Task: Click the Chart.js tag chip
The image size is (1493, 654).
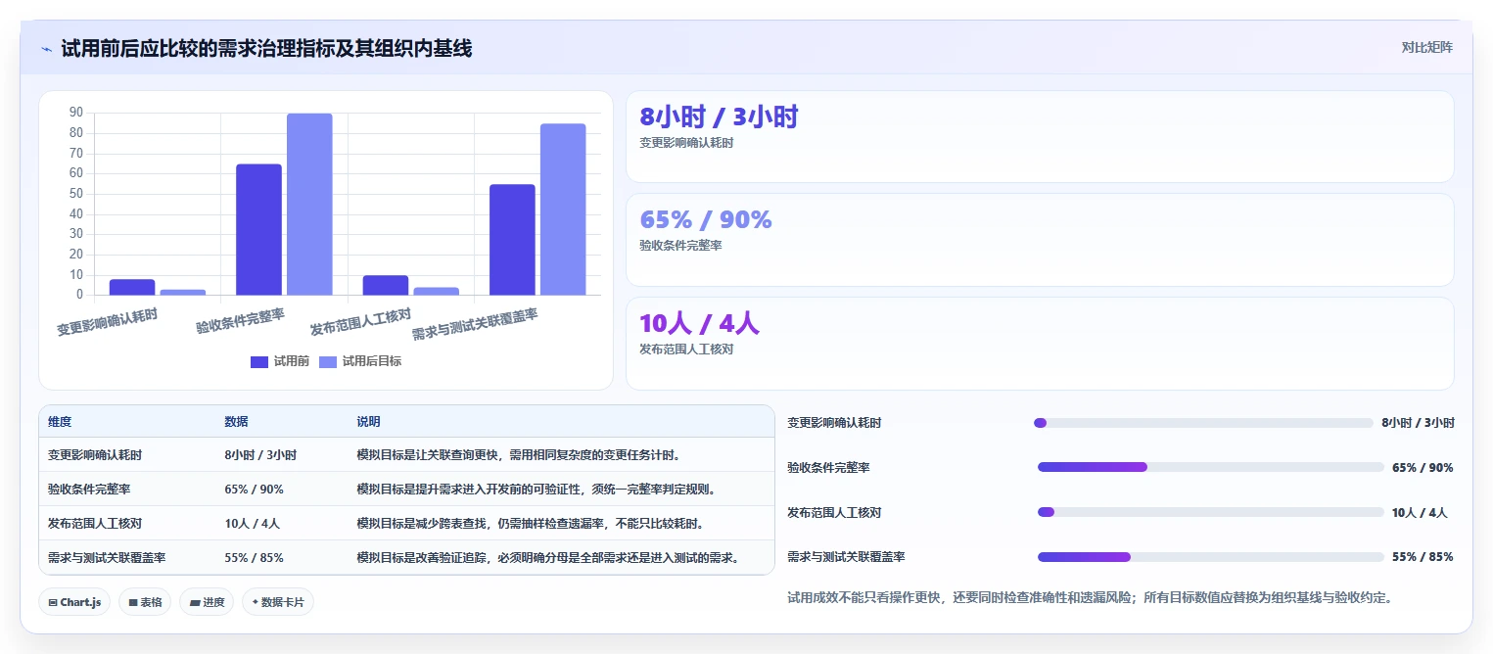Action: pos(74,602)
